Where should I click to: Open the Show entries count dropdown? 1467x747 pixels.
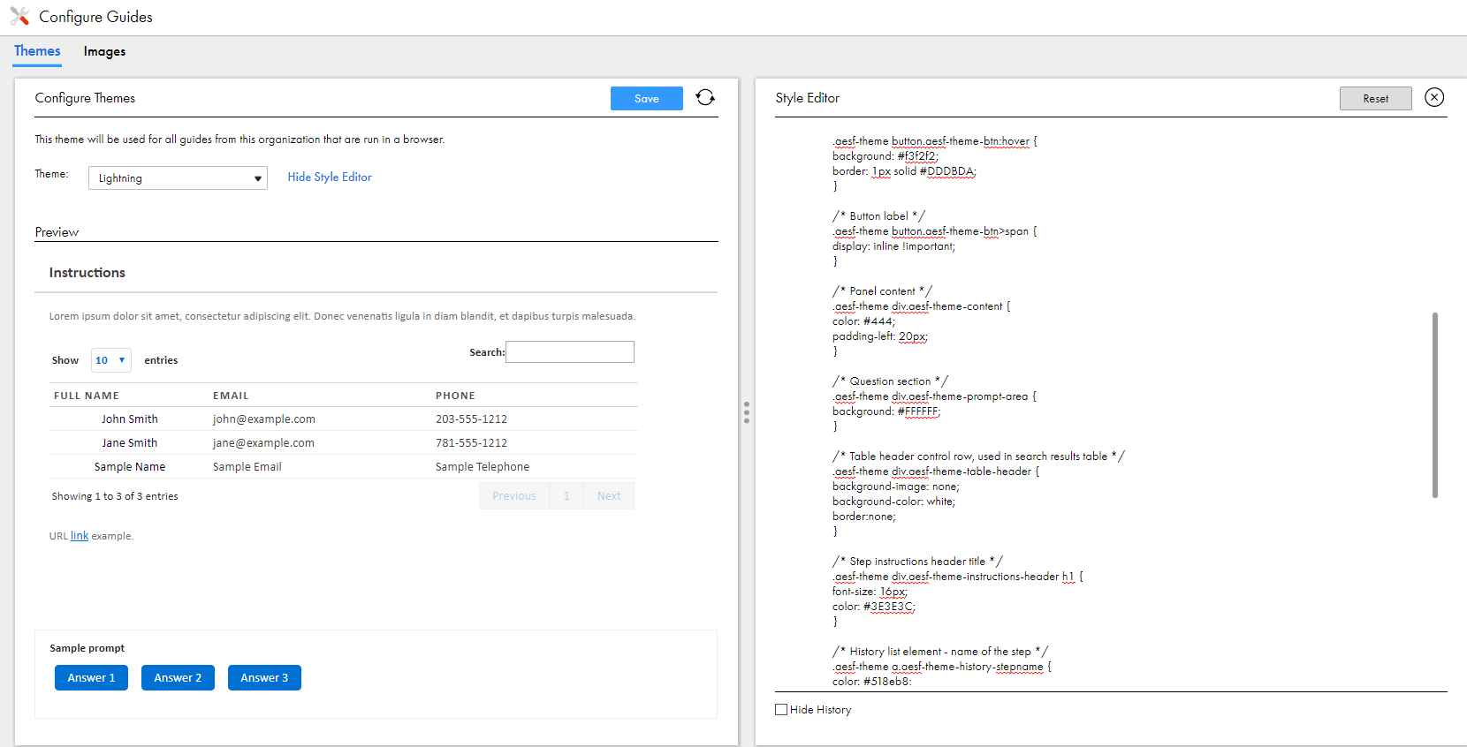click(x=110, y=360)
